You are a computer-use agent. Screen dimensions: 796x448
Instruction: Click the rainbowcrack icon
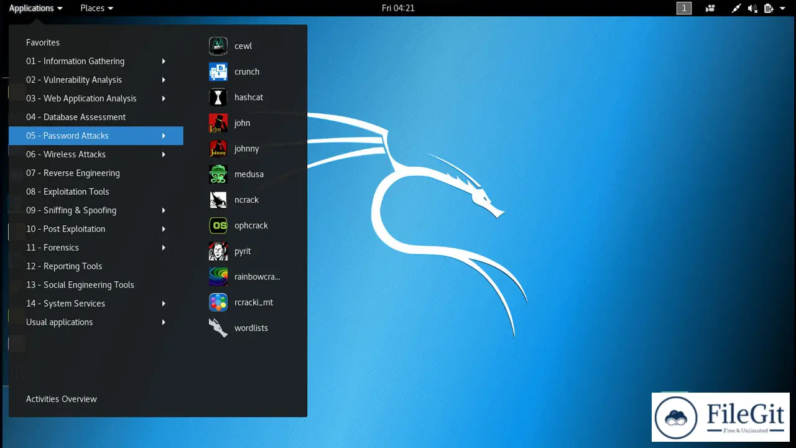218,277
